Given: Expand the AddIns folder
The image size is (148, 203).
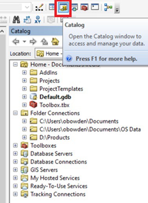Looking at the screenshot, I should [24, 72].
